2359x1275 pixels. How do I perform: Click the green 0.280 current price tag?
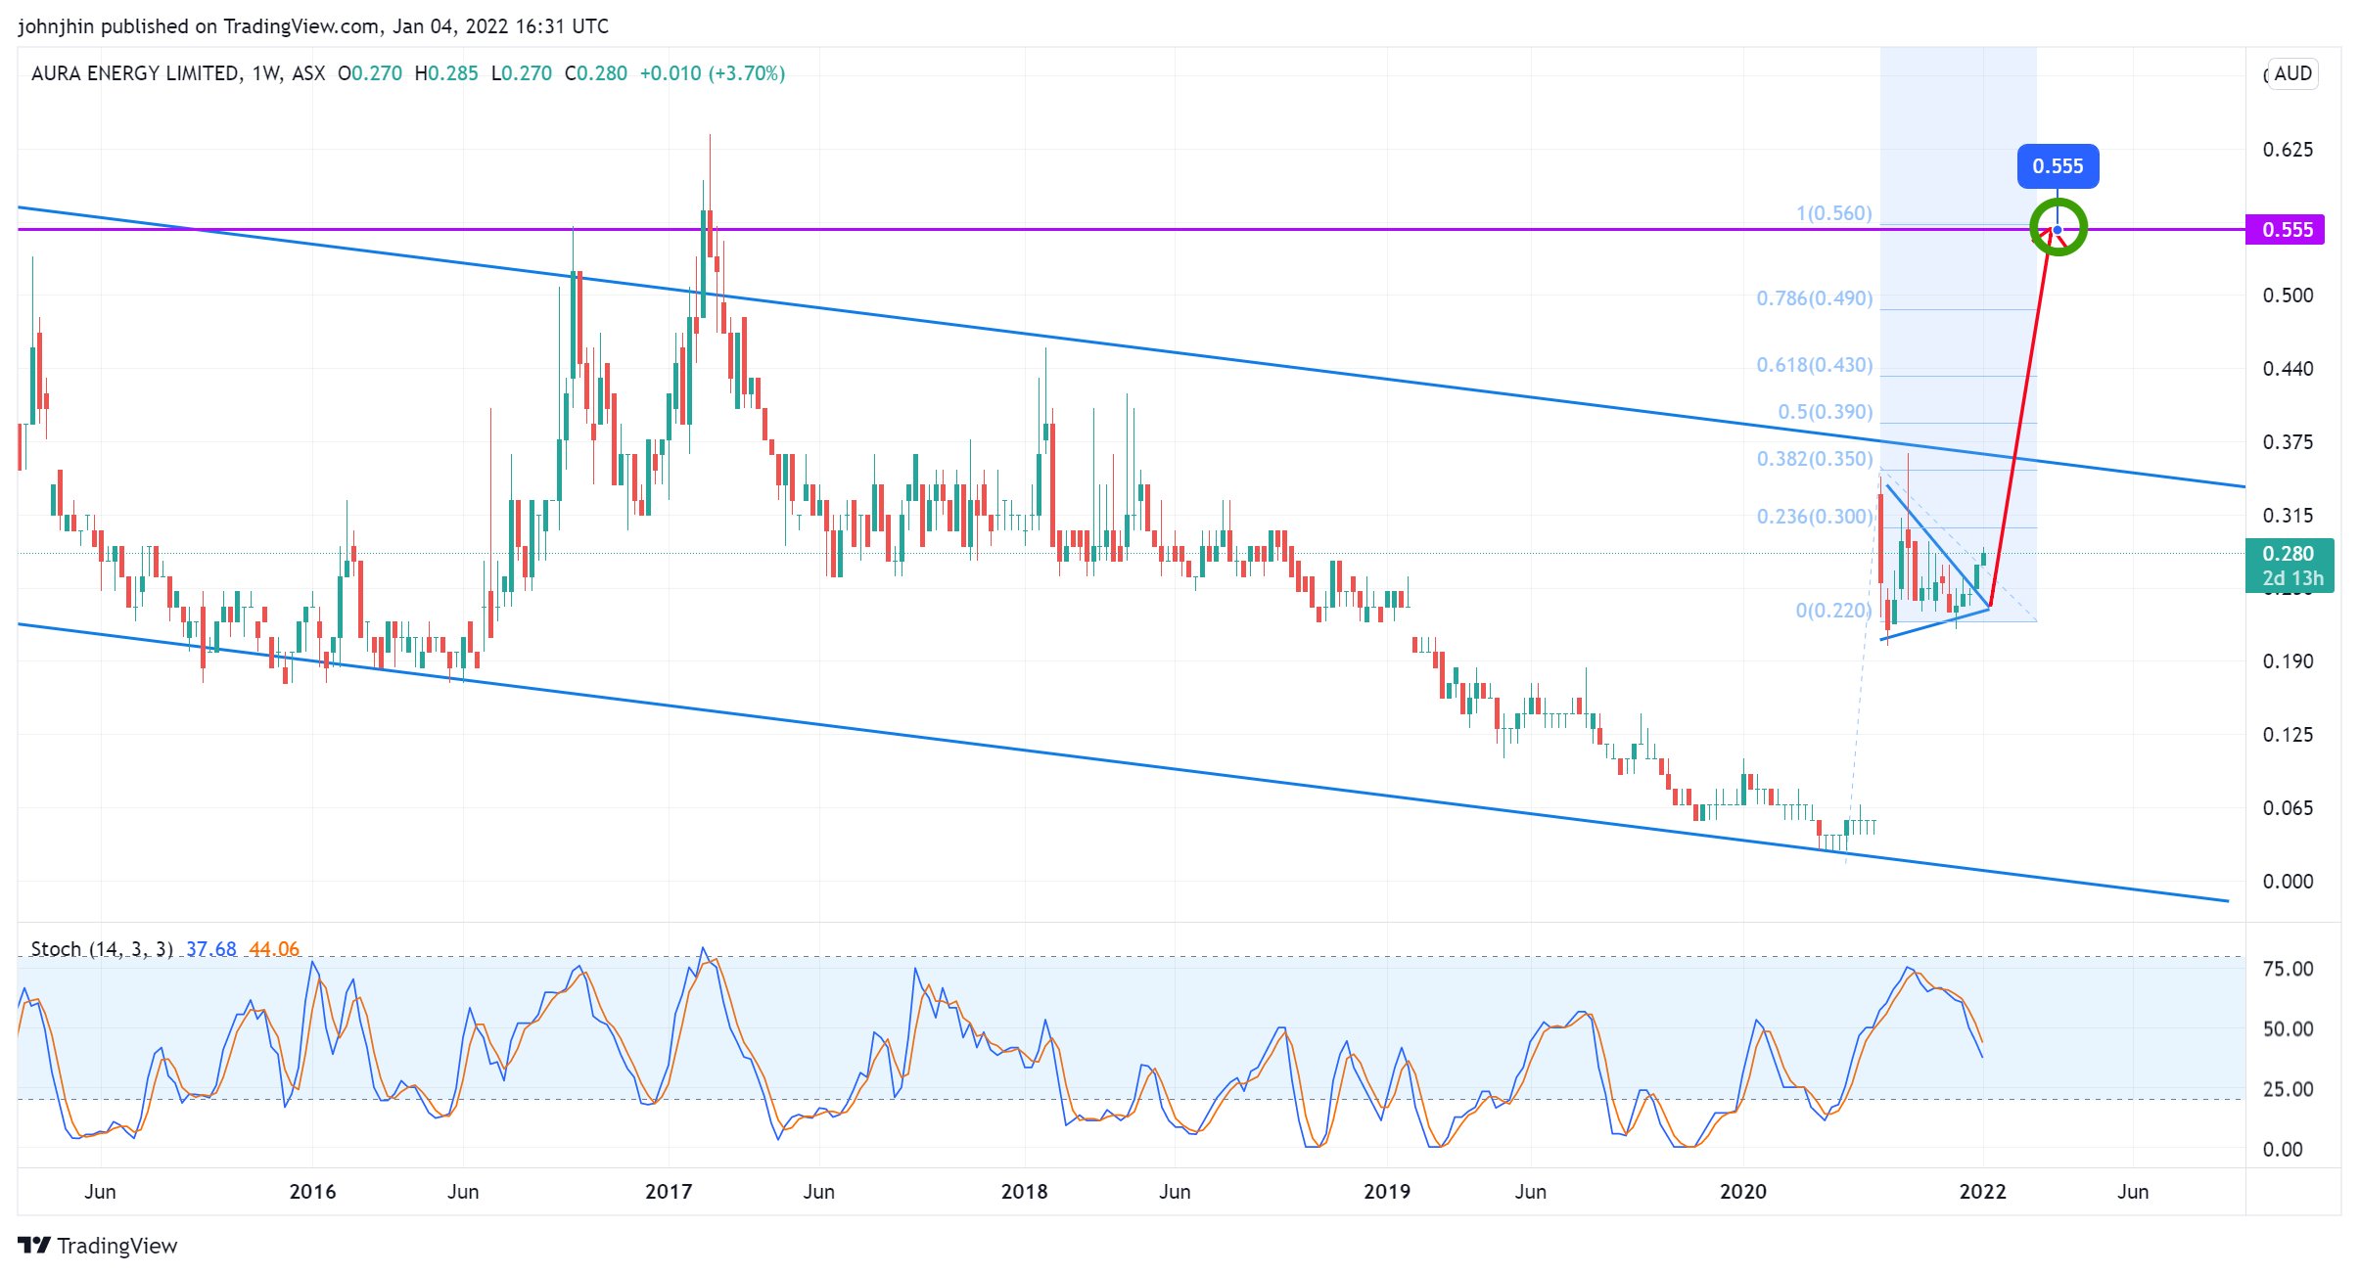coord(2289,565)
